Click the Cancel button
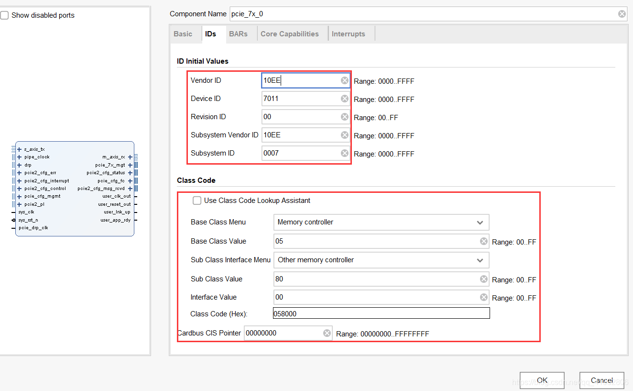This screenshot has width=633, height=391. (x=601, y=380)
